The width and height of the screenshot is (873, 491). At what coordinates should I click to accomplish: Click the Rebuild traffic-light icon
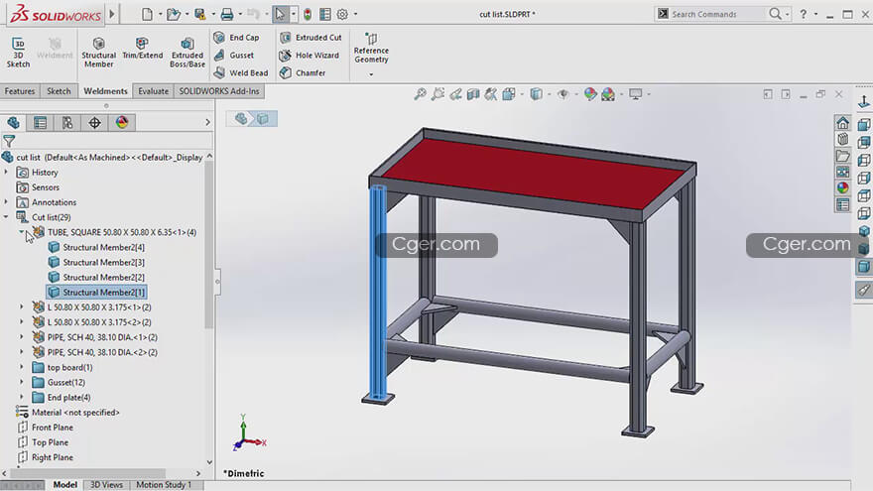[x=308, y=14]
